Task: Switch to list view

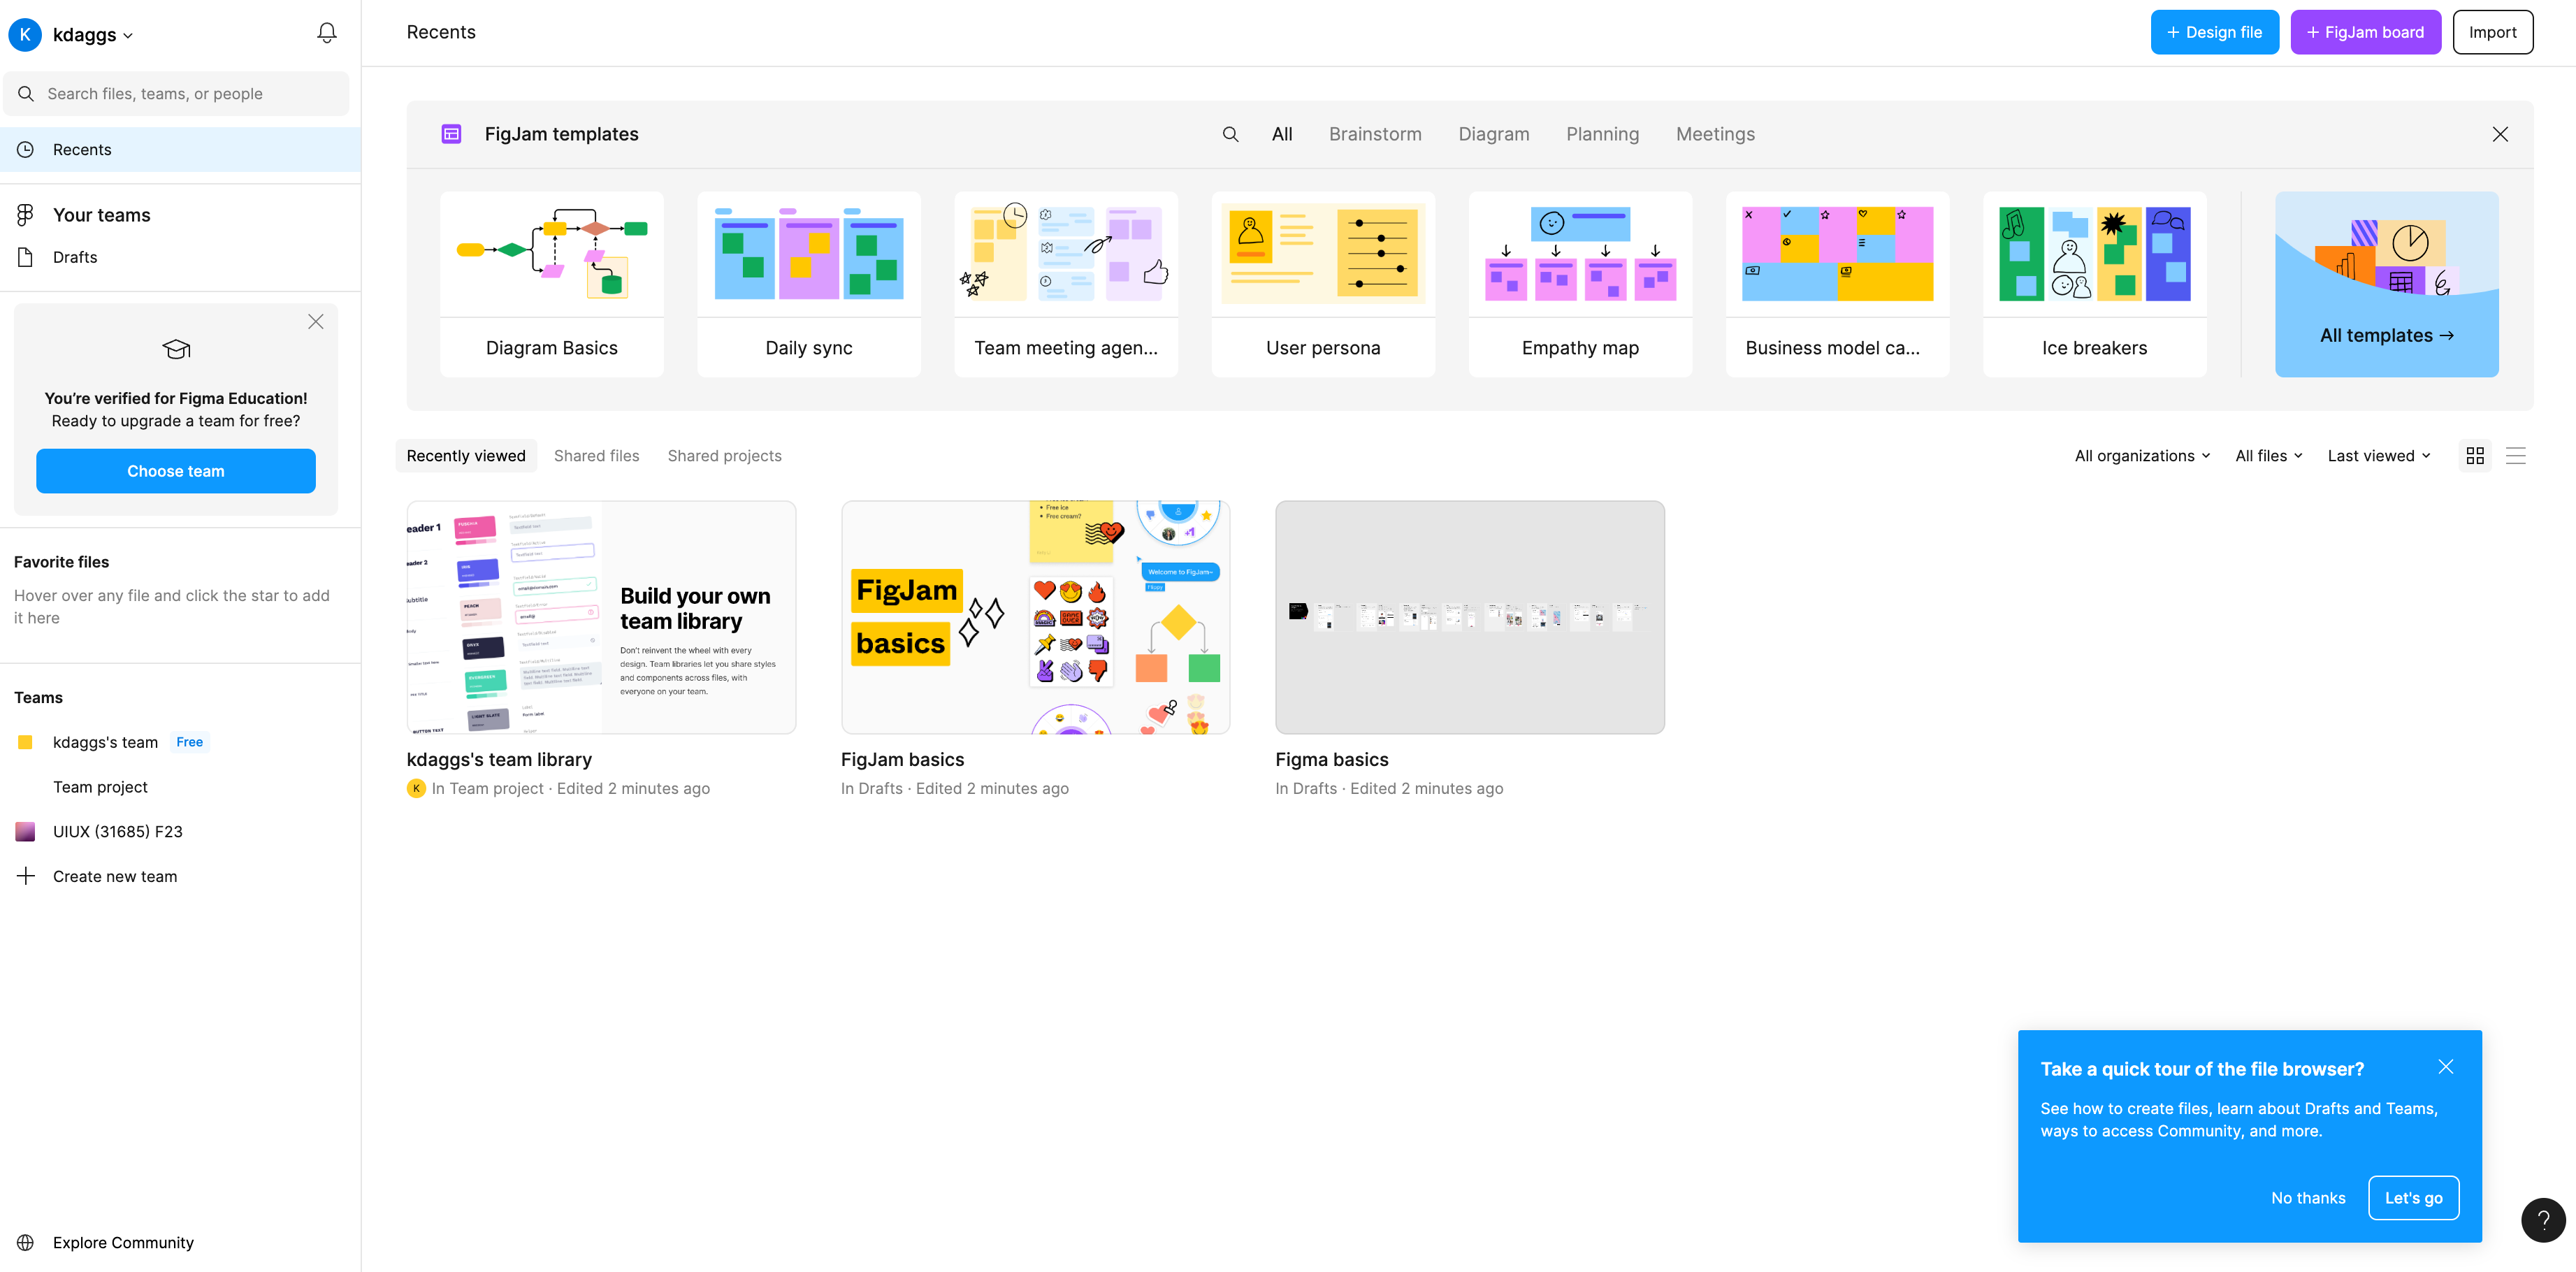Action: [2516, 456]
